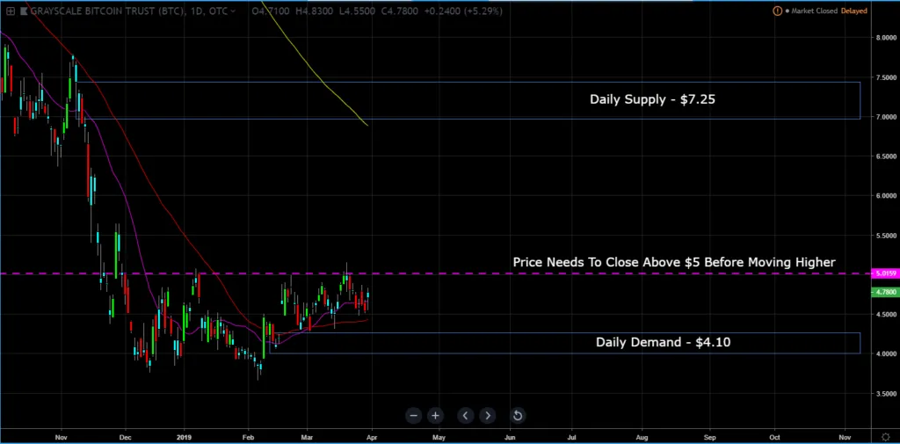Click the Nov label at left of time axis
The width and height of the screenshot is (900, 444).
pyautogui.click(x=62, y=437)
